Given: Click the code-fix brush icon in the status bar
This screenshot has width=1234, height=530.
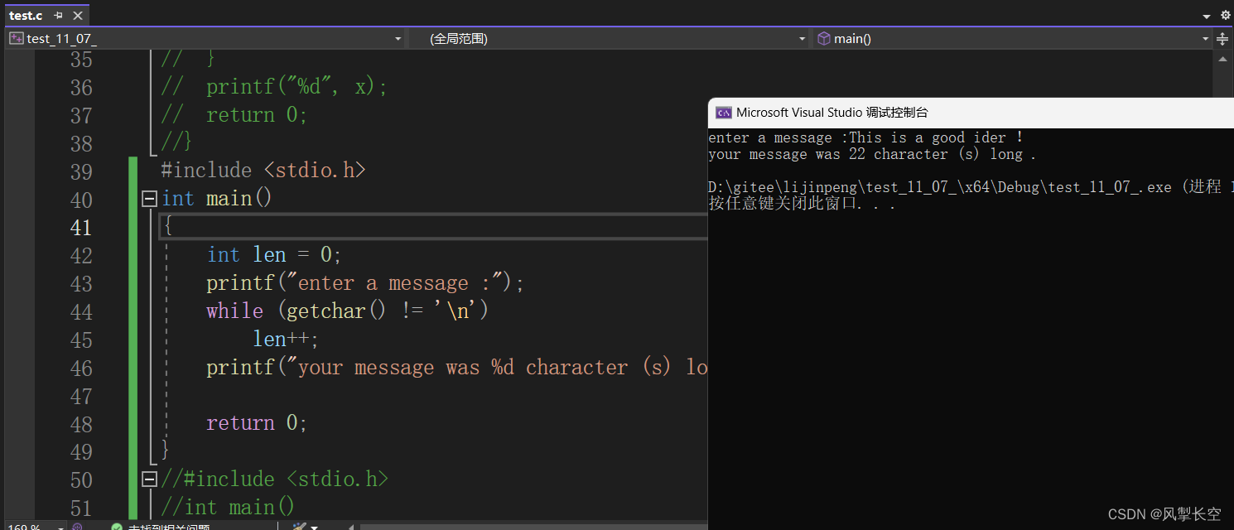Looking at the screenshot, I should [299, 526].
